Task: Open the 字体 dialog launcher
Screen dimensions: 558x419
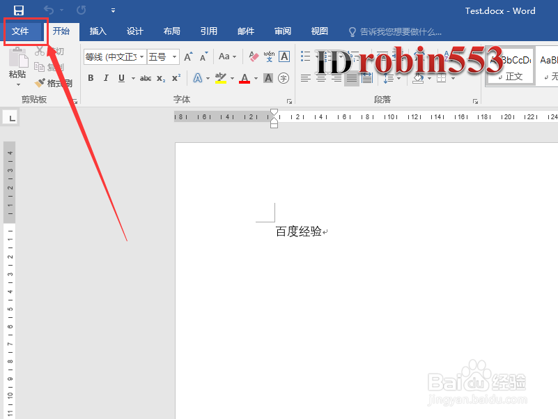Action: [290, 101]
